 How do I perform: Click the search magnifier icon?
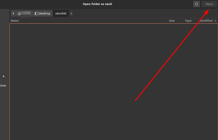click(197, 4)
